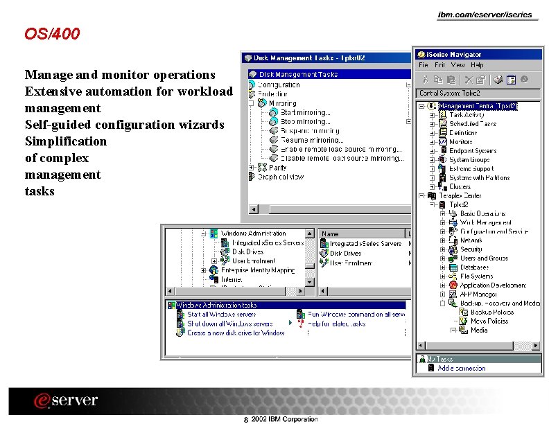This screenshot has width=549, height=424.
Task: Select the File Systems icon
Action: [x=453, y=276]
